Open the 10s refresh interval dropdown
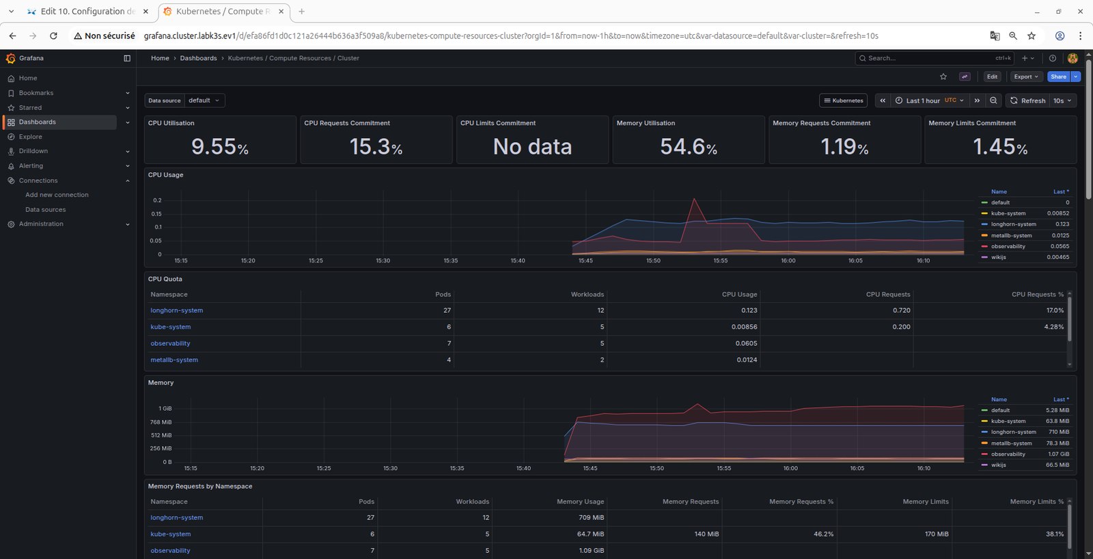 (x=1062, y=100)
